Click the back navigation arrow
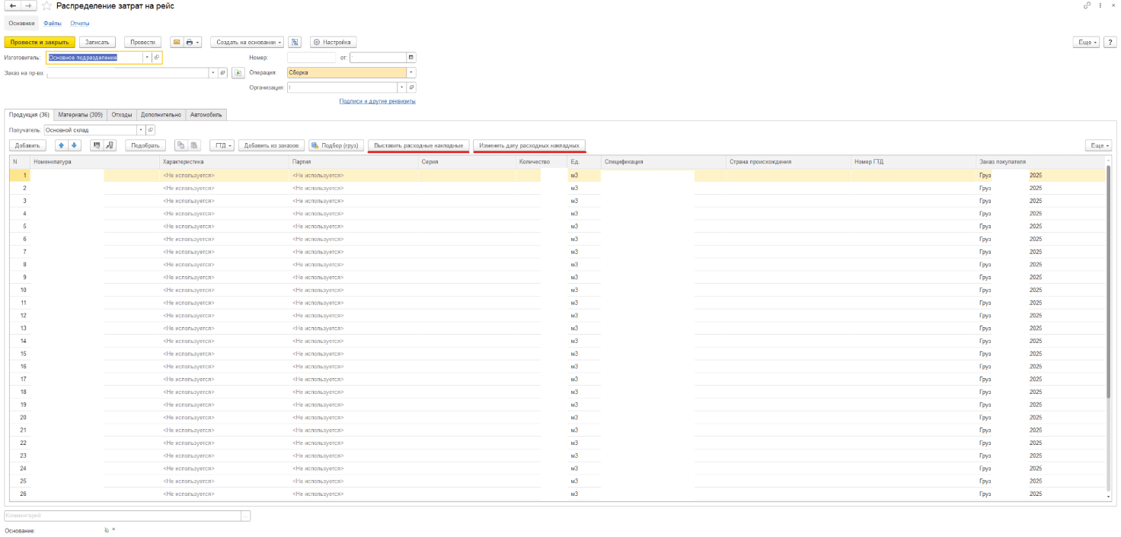This screenshot has height=537, width=1121. [11, 6]
